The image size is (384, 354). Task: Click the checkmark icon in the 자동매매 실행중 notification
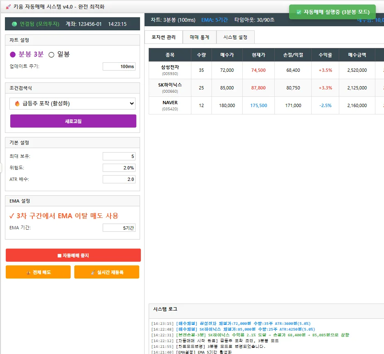299,12
